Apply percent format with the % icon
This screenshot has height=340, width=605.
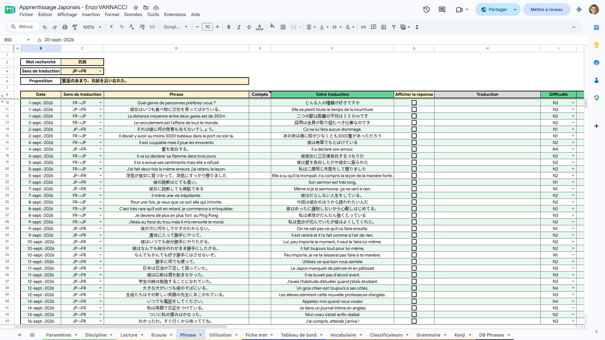(x=122, y=27)
